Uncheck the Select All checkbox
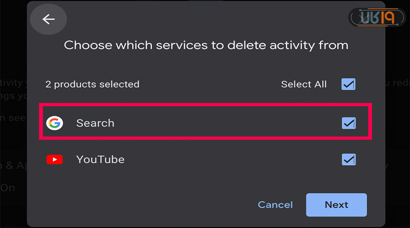This screenshot has height=228, width=410. 348,84
